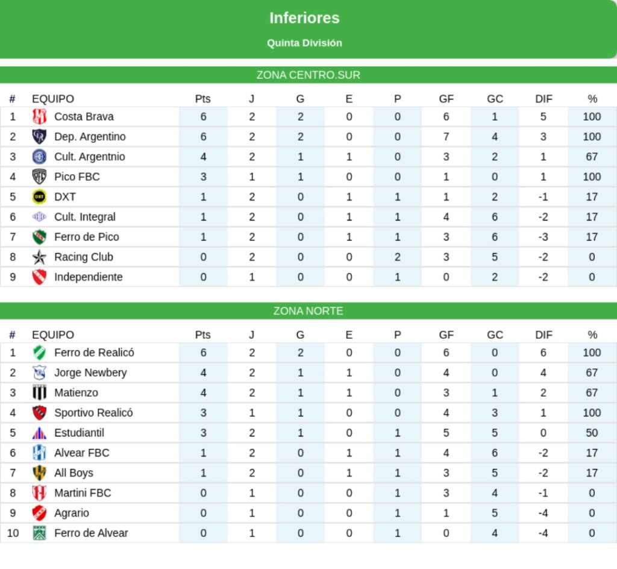Click the Ferro de Alvear crest

(39, 533)
